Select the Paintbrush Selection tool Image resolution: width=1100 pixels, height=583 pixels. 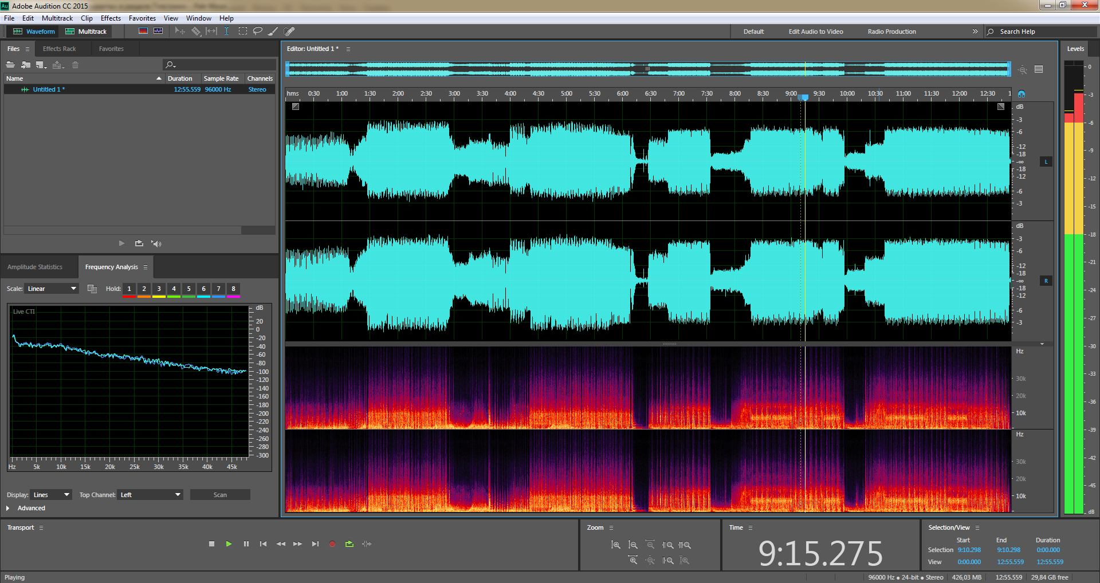click(273, 31)
